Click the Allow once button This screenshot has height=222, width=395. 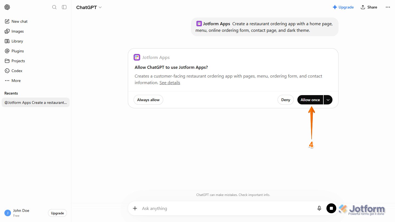coord(310,100)
